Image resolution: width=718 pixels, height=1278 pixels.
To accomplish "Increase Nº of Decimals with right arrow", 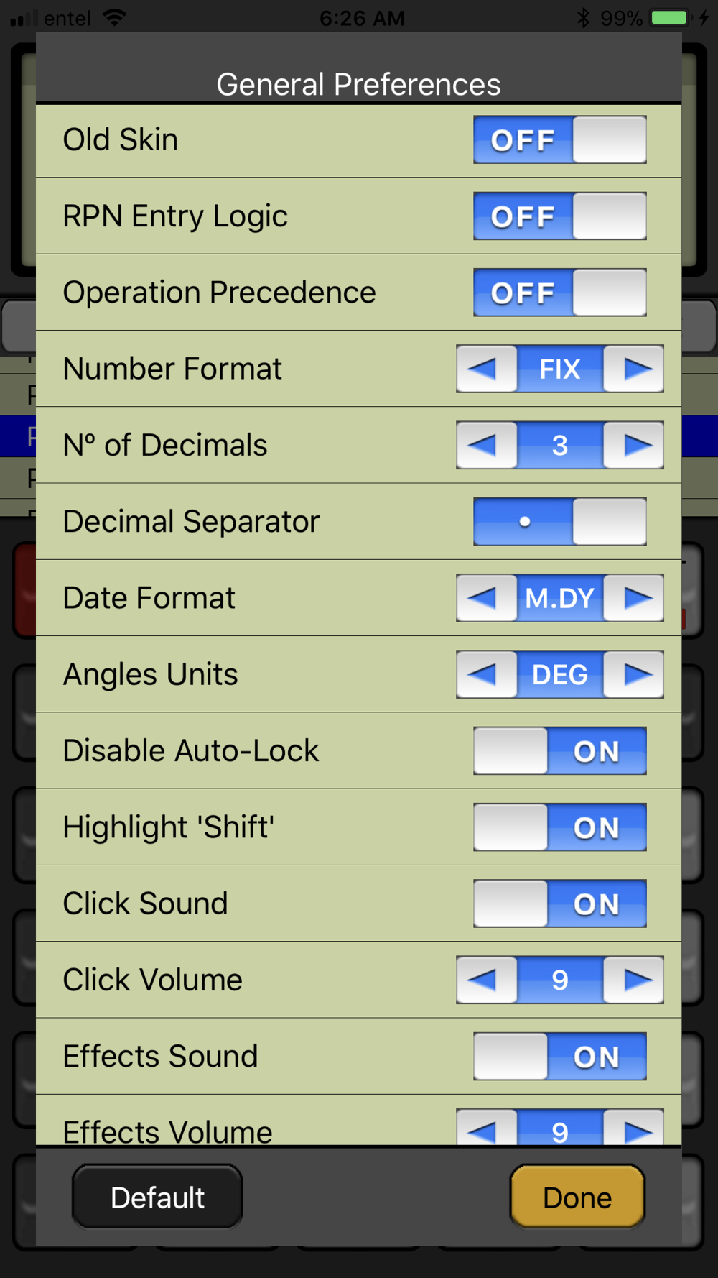I will [x=633, y=445].
